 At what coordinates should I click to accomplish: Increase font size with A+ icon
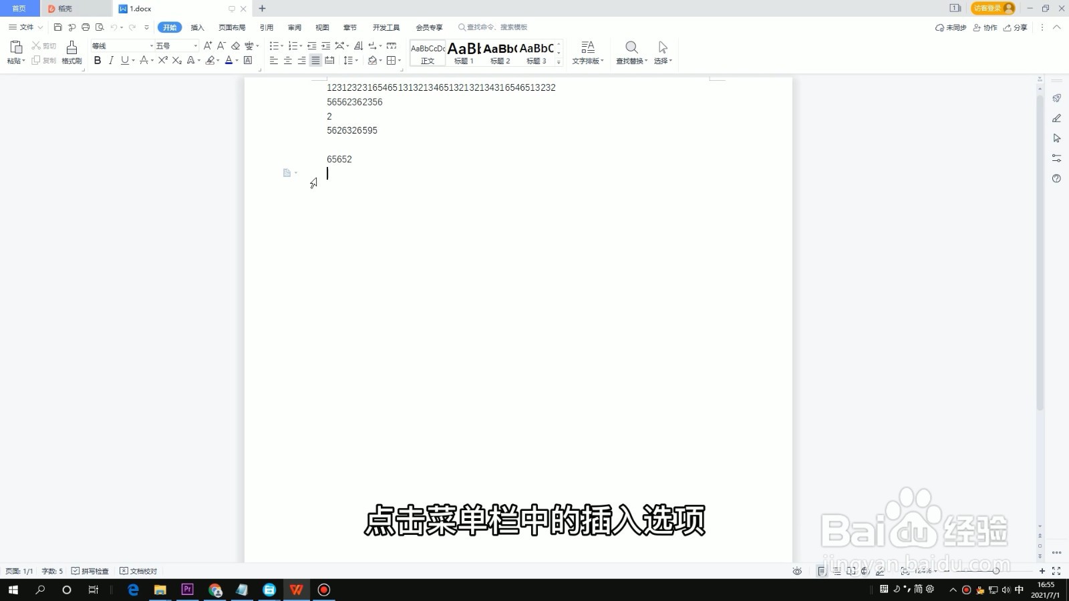(208, 45)
